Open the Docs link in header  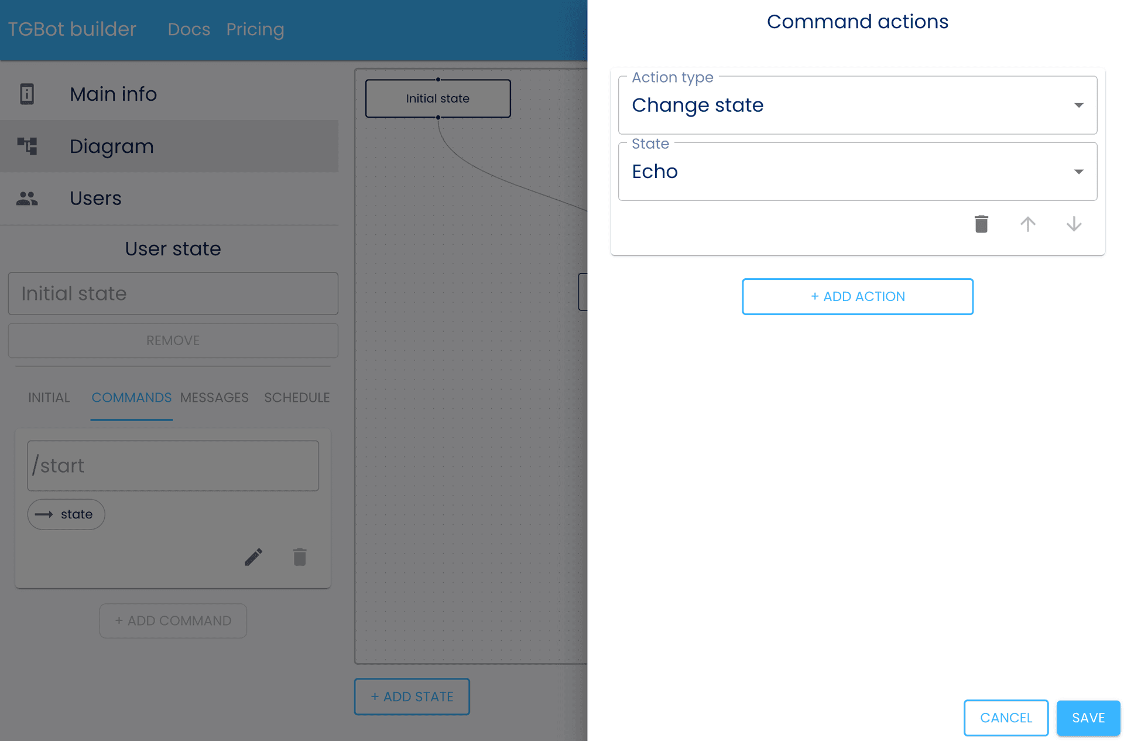pos(189,29)
